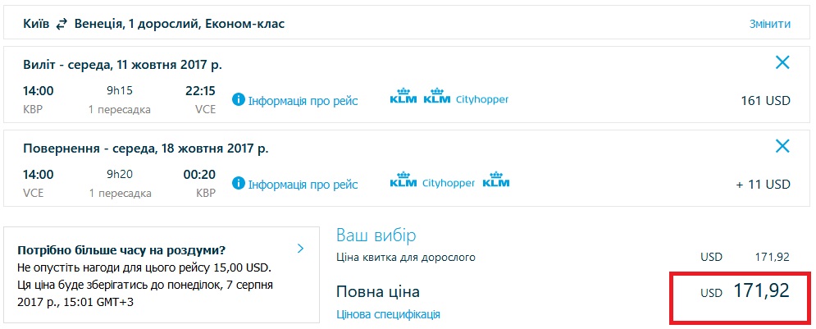Viewport: 816px width, 329px height.
Task: Click the info icon for the return flight
Action: pyautogui.click(x=239, y=183)
